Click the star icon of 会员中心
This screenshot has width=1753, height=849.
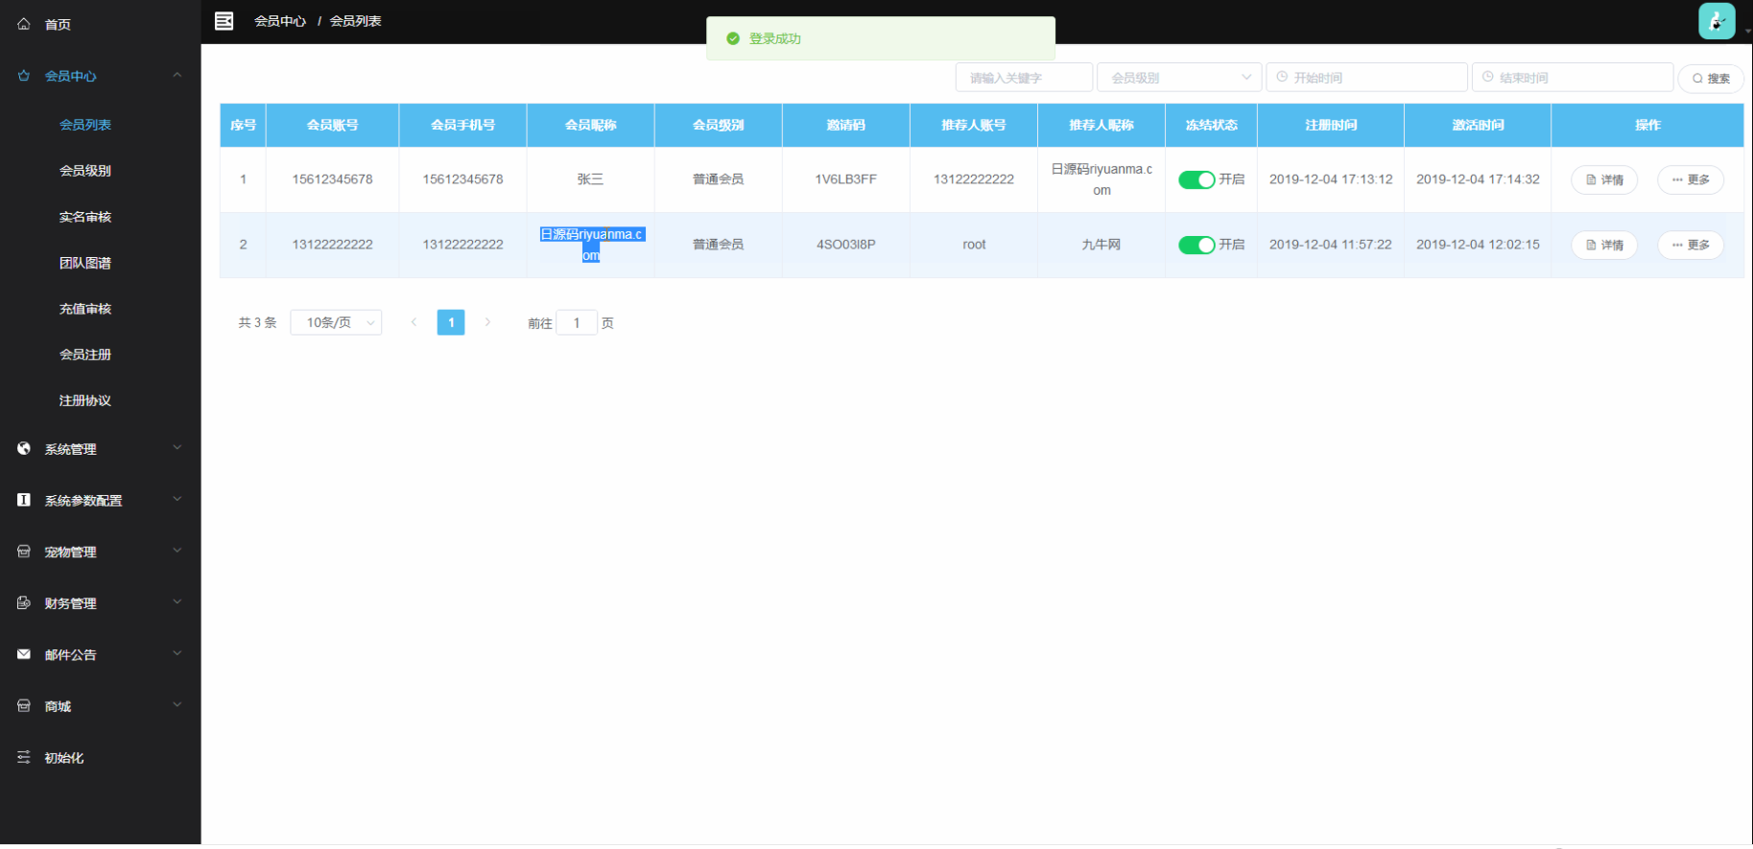[x=24, y=76]
